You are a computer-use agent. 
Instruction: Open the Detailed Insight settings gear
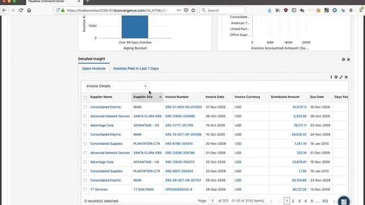tap(343, 59)
